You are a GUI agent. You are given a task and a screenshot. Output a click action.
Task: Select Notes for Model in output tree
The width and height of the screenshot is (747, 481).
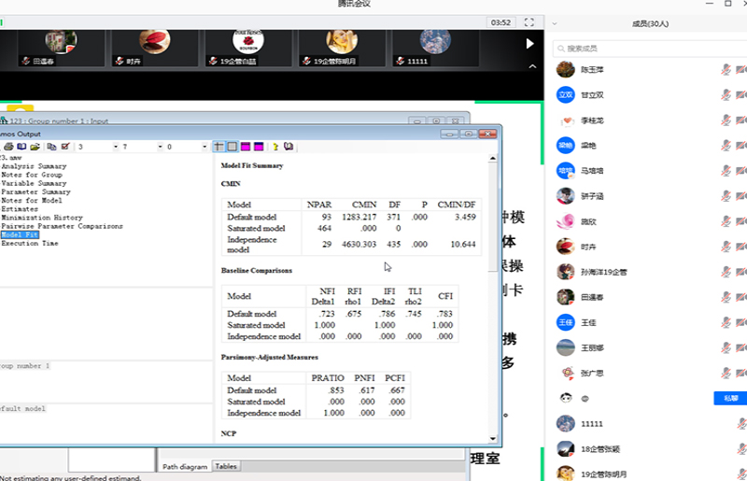tap(32, 201)
